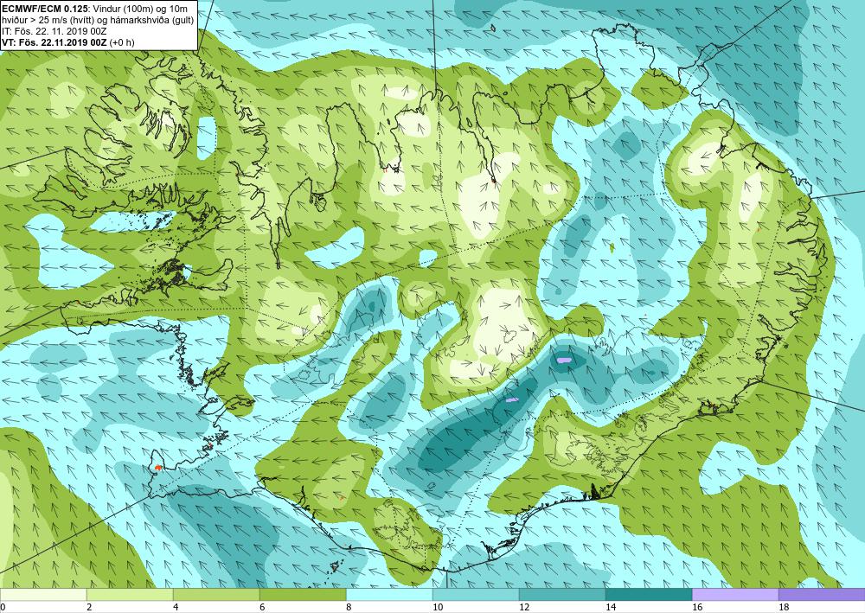Click the 'hviður > 25 m/s (hvítt)' legend line
The image size is (865, 613).
(x=99, y=20)
